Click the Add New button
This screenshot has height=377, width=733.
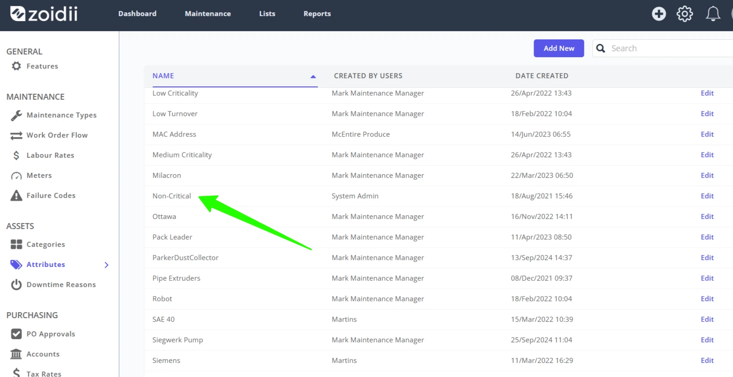tap(559, 48)
